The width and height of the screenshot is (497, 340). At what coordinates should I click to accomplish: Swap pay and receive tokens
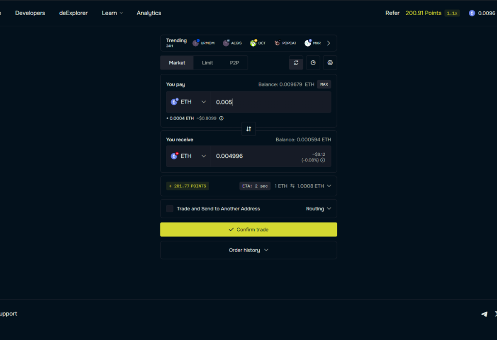(248, 129)
